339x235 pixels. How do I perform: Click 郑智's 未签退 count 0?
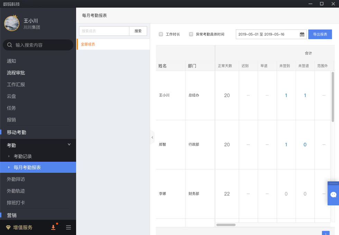305,145
